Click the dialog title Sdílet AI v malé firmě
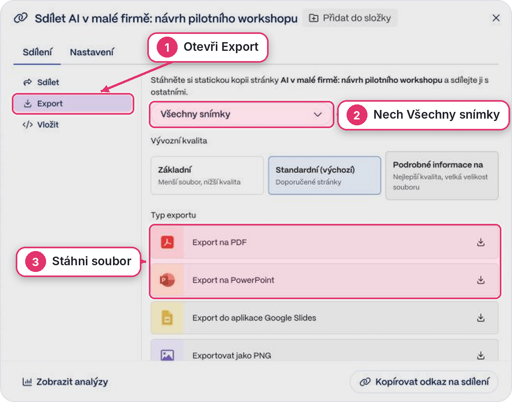Screen dimensions: 512x402 pos(166,19)
